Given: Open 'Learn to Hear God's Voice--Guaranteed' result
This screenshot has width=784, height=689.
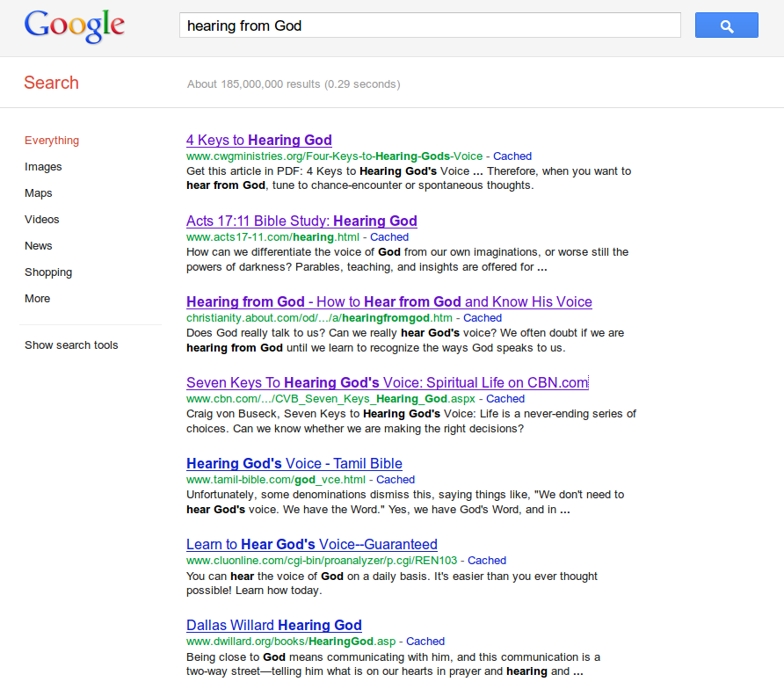Looking at the screenshot, I should point(312,545).
